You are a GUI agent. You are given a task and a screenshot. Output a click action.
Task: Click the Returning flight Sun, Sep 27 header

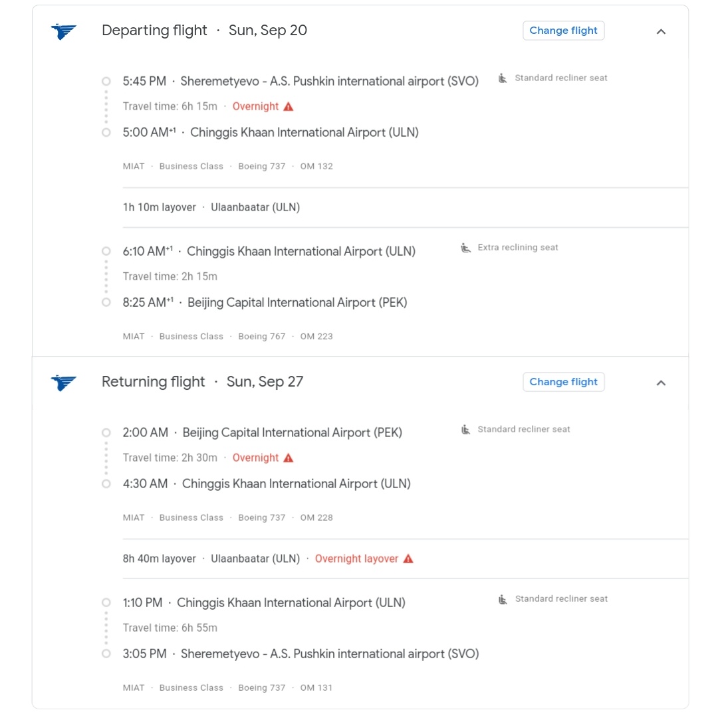tap(202, 382)
